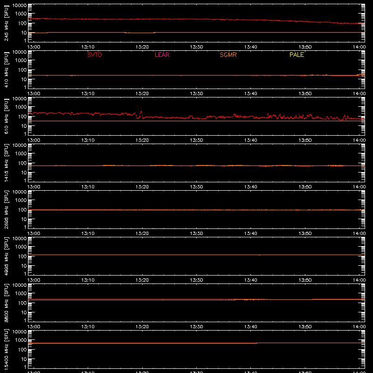This screenshot has width=373, height=373.
Task: Click the 10 tick on 610 MHz axis
Action: (24, 126)
